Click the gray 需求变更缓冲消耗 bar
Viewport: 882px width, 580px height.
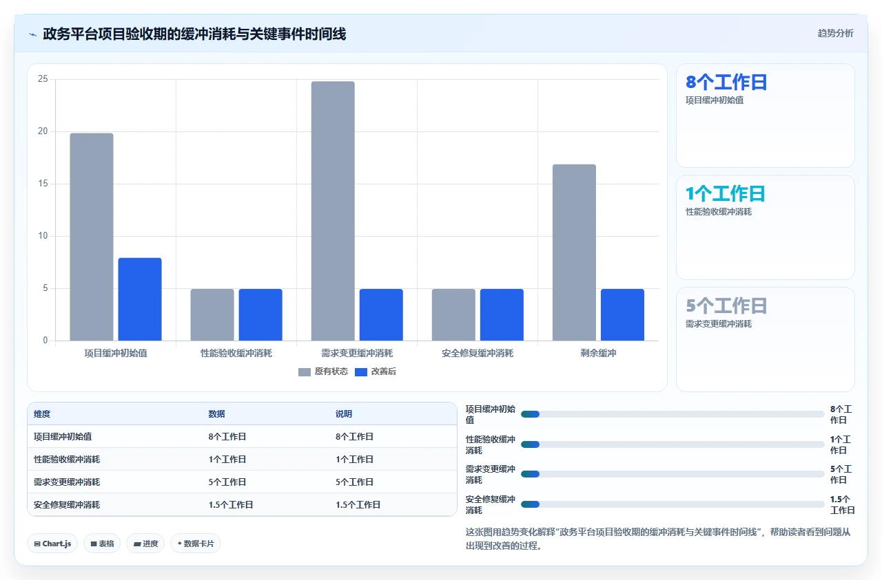pyautogui.click(x=333, y=211)
